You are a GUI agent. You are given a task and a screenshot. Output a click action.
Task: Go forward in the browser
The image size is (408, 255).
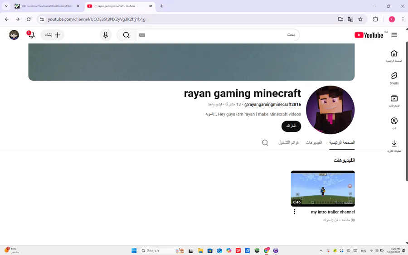point(18,19)
